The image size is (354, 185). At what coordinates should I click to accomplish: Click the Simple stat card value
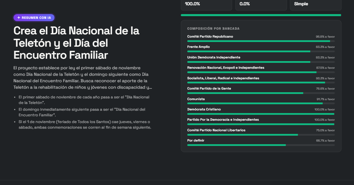(x=301, y=4)
